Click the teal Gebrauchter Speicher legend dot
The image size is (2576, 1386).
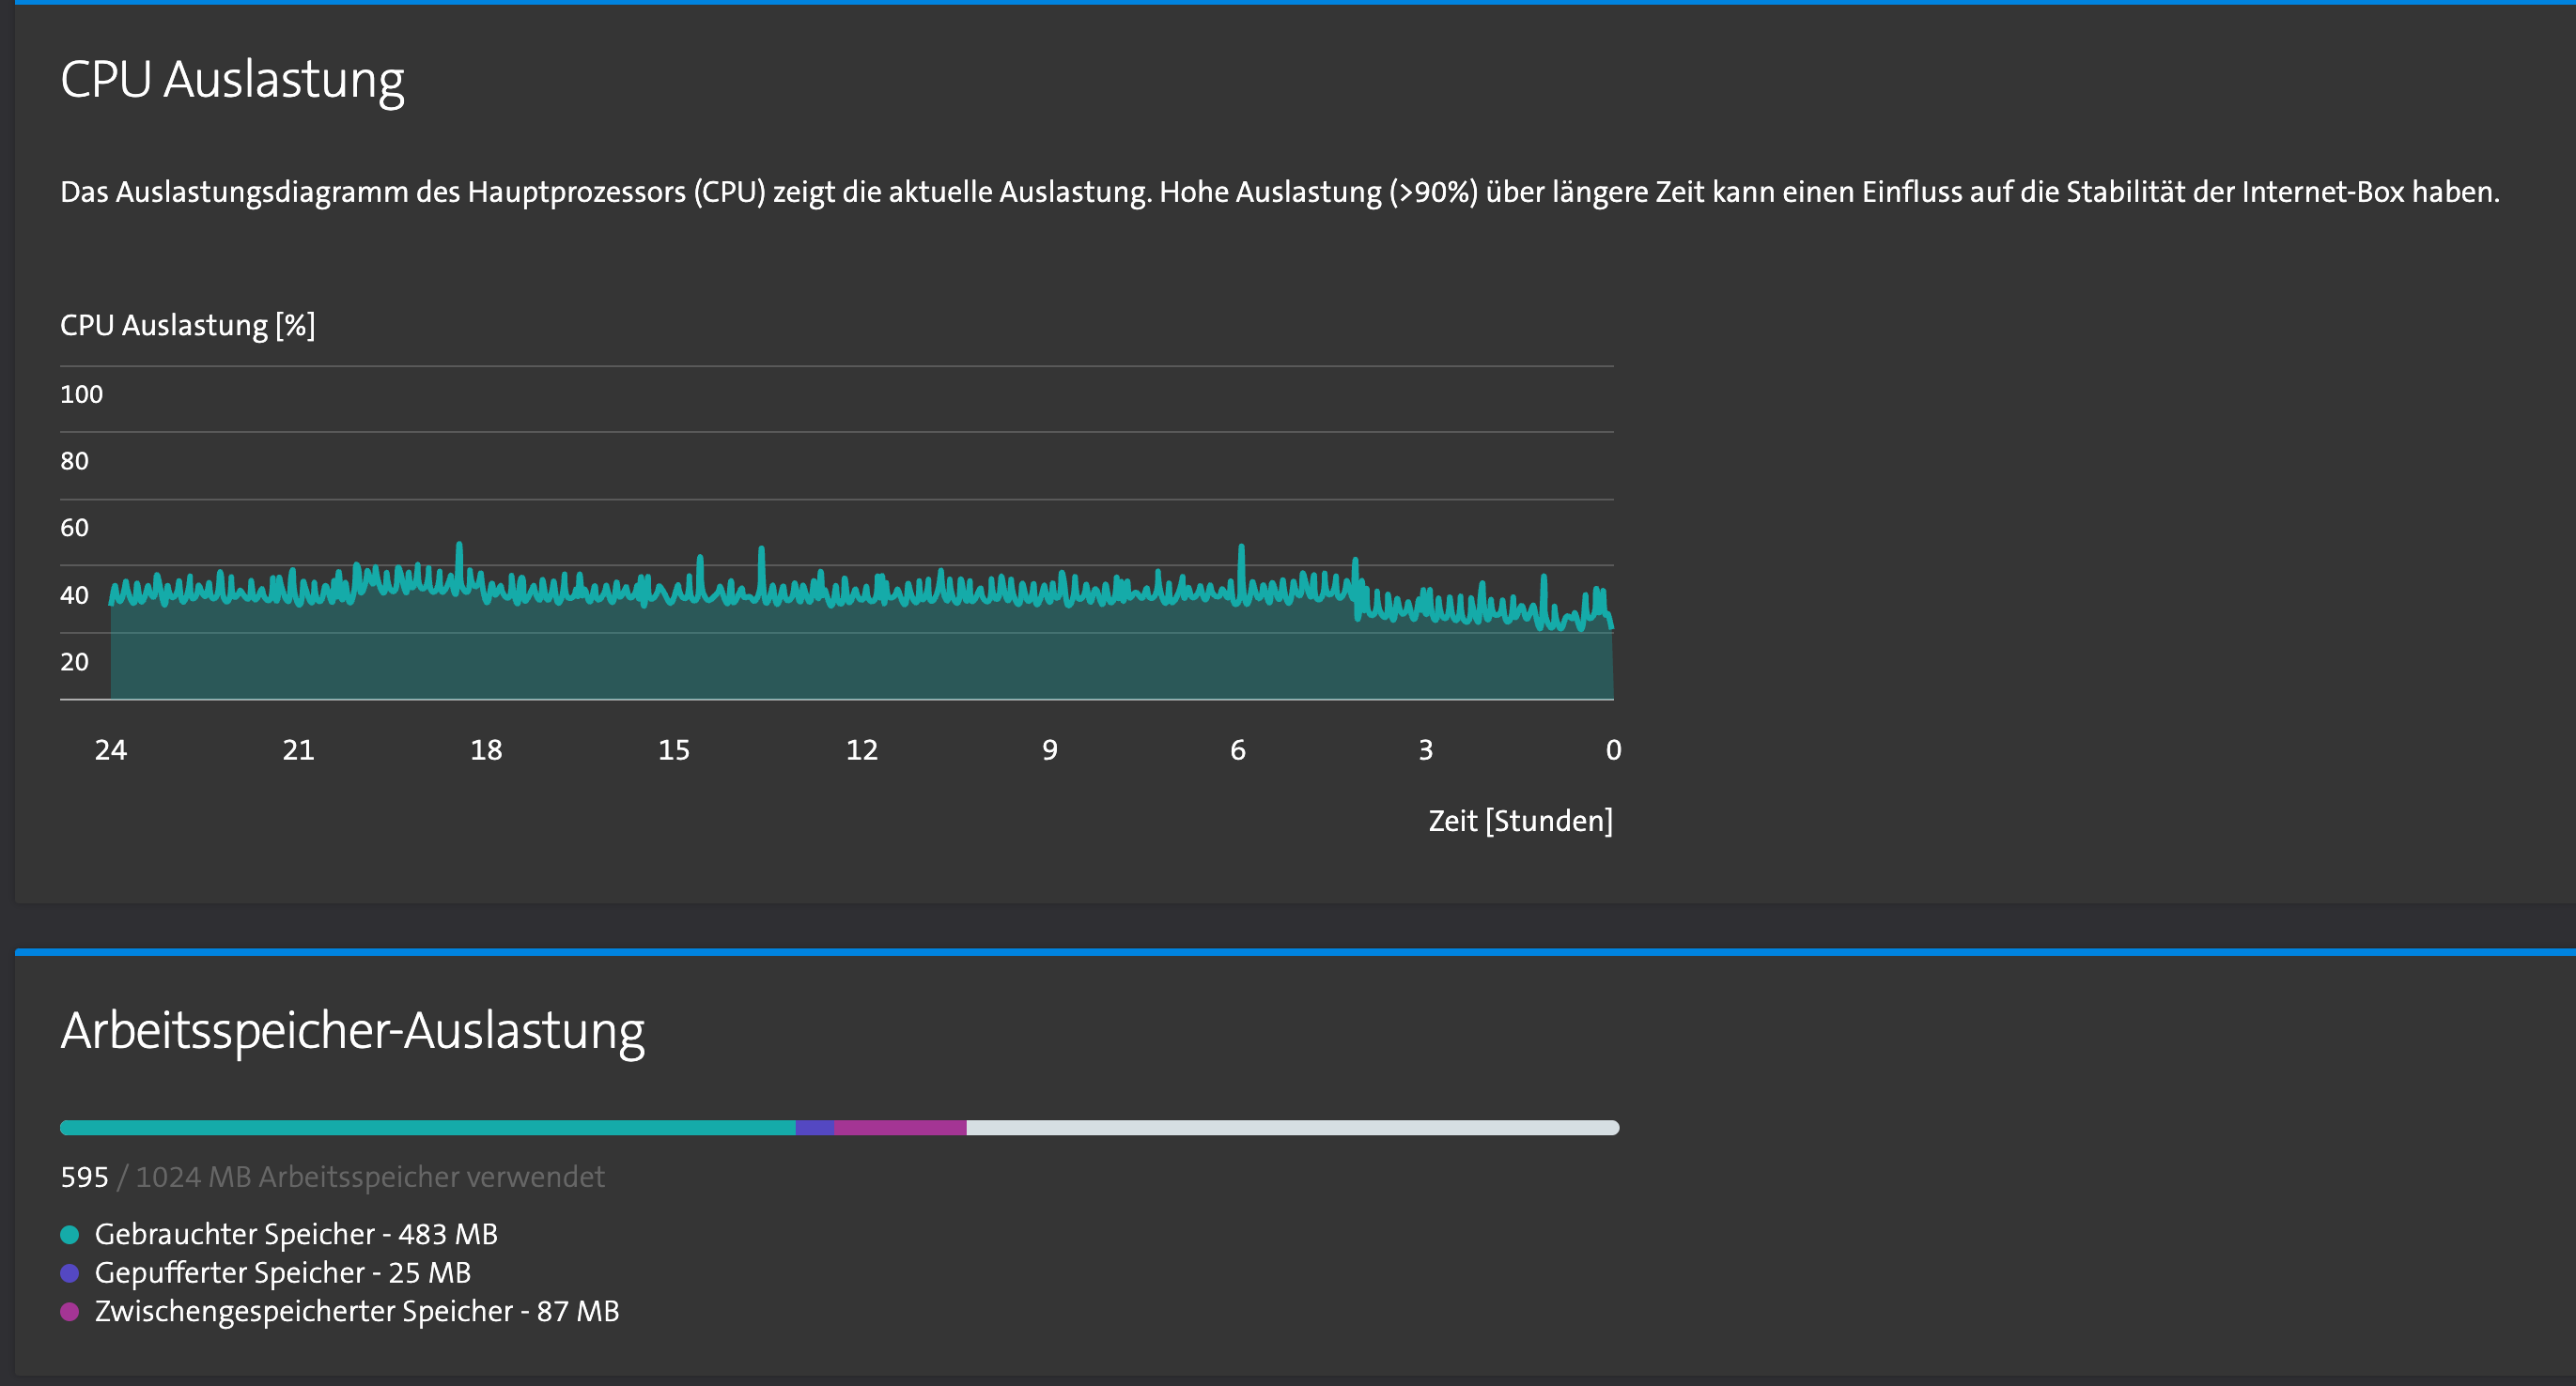coord(69,1234)
